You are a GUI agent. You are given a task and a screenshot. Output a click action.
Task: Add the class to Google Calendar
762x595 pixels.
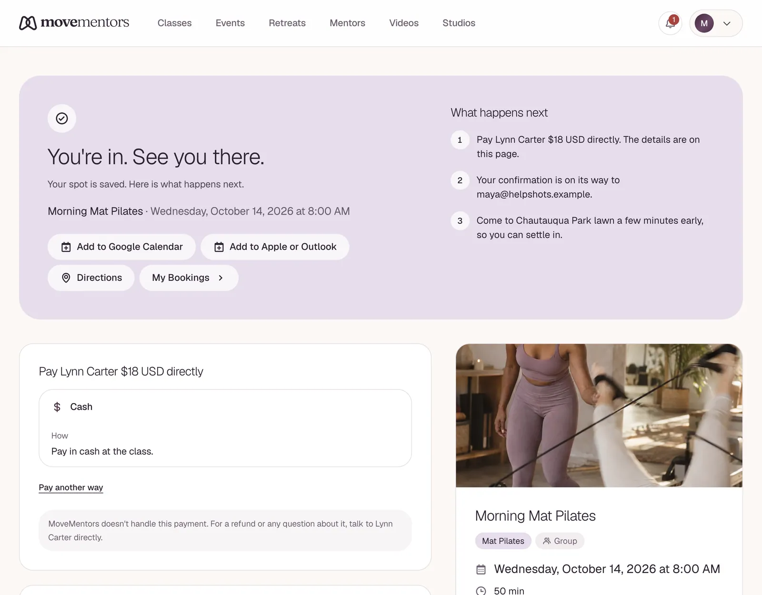[x=121, y=247]
